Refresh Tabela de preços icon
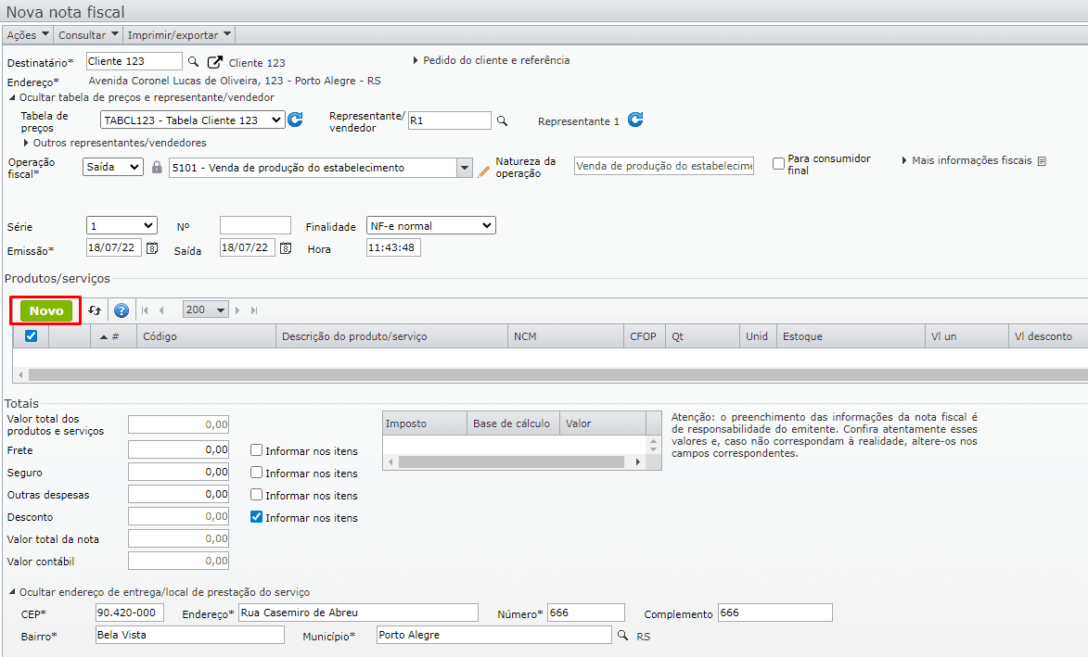Viewport: 1088px width, 657px height. (x=296, y=120)
